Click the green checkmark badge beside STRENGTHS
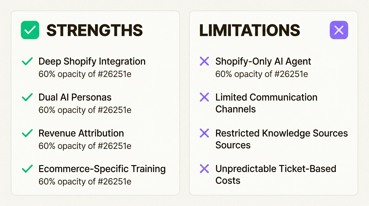 click(x=30, y=30)
